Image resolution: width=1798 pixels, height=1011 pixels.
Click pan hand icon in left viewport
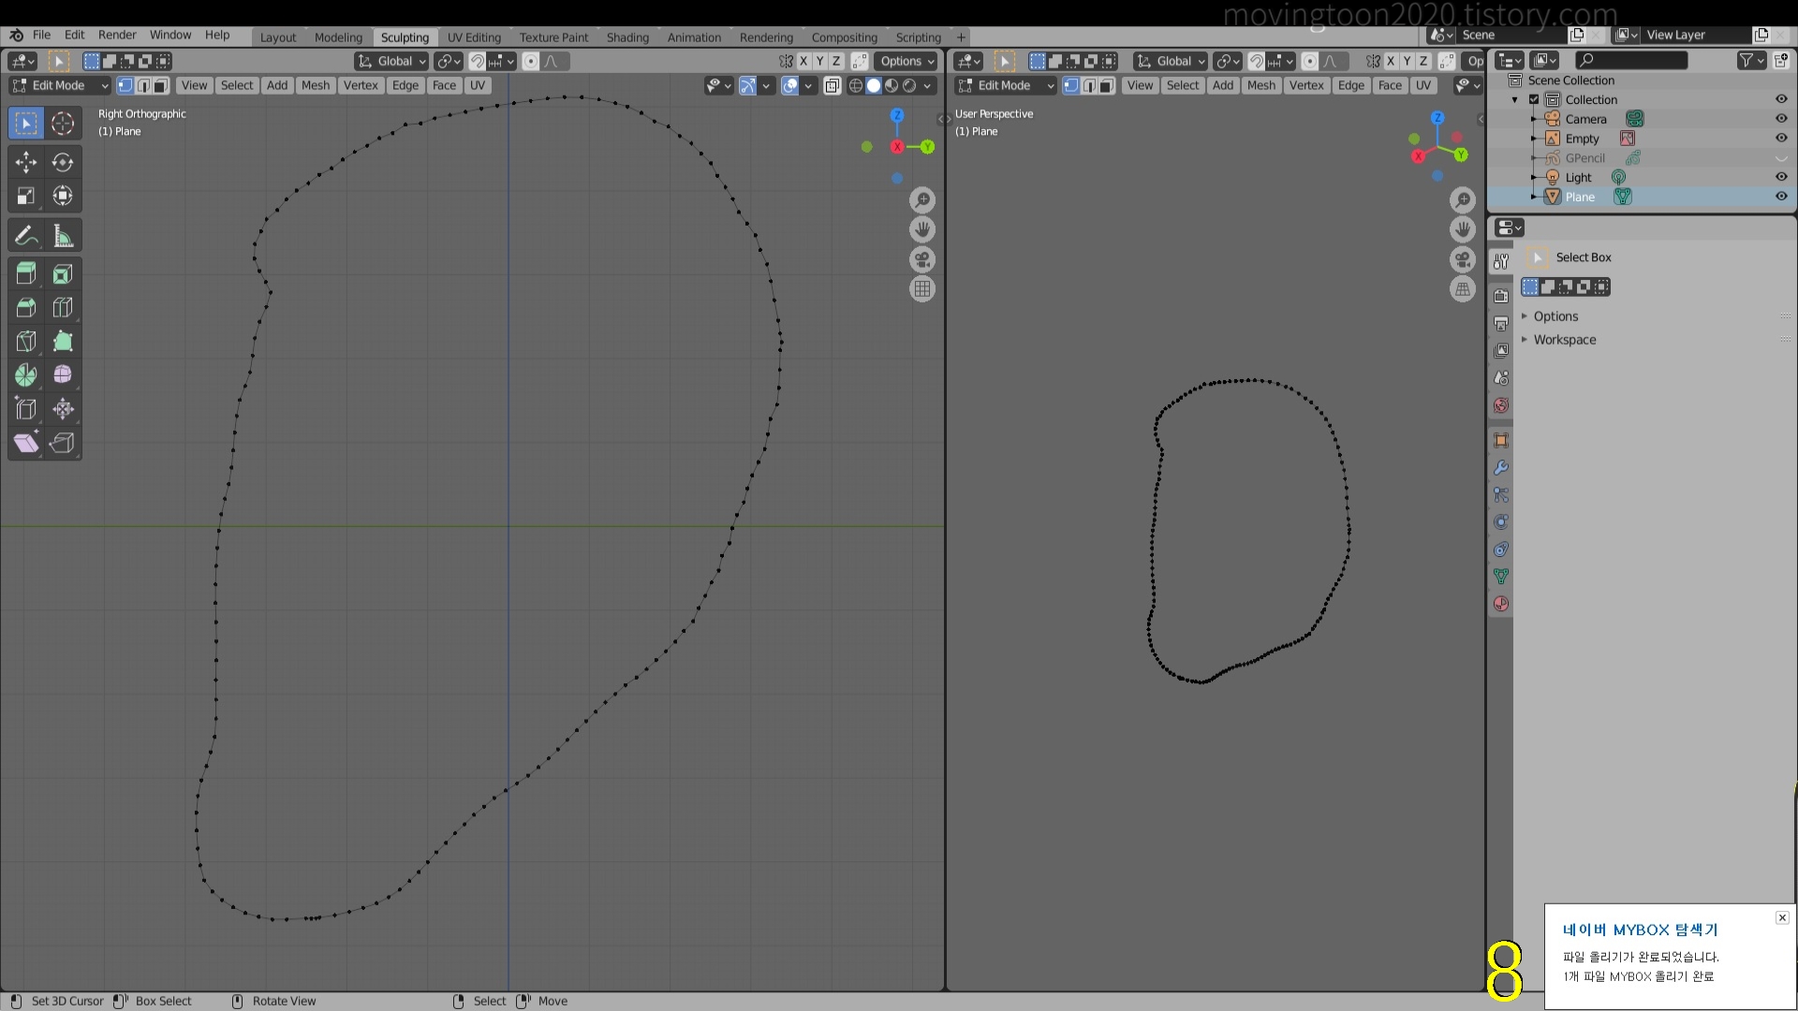pyautogui.click(x=922, y=229)
